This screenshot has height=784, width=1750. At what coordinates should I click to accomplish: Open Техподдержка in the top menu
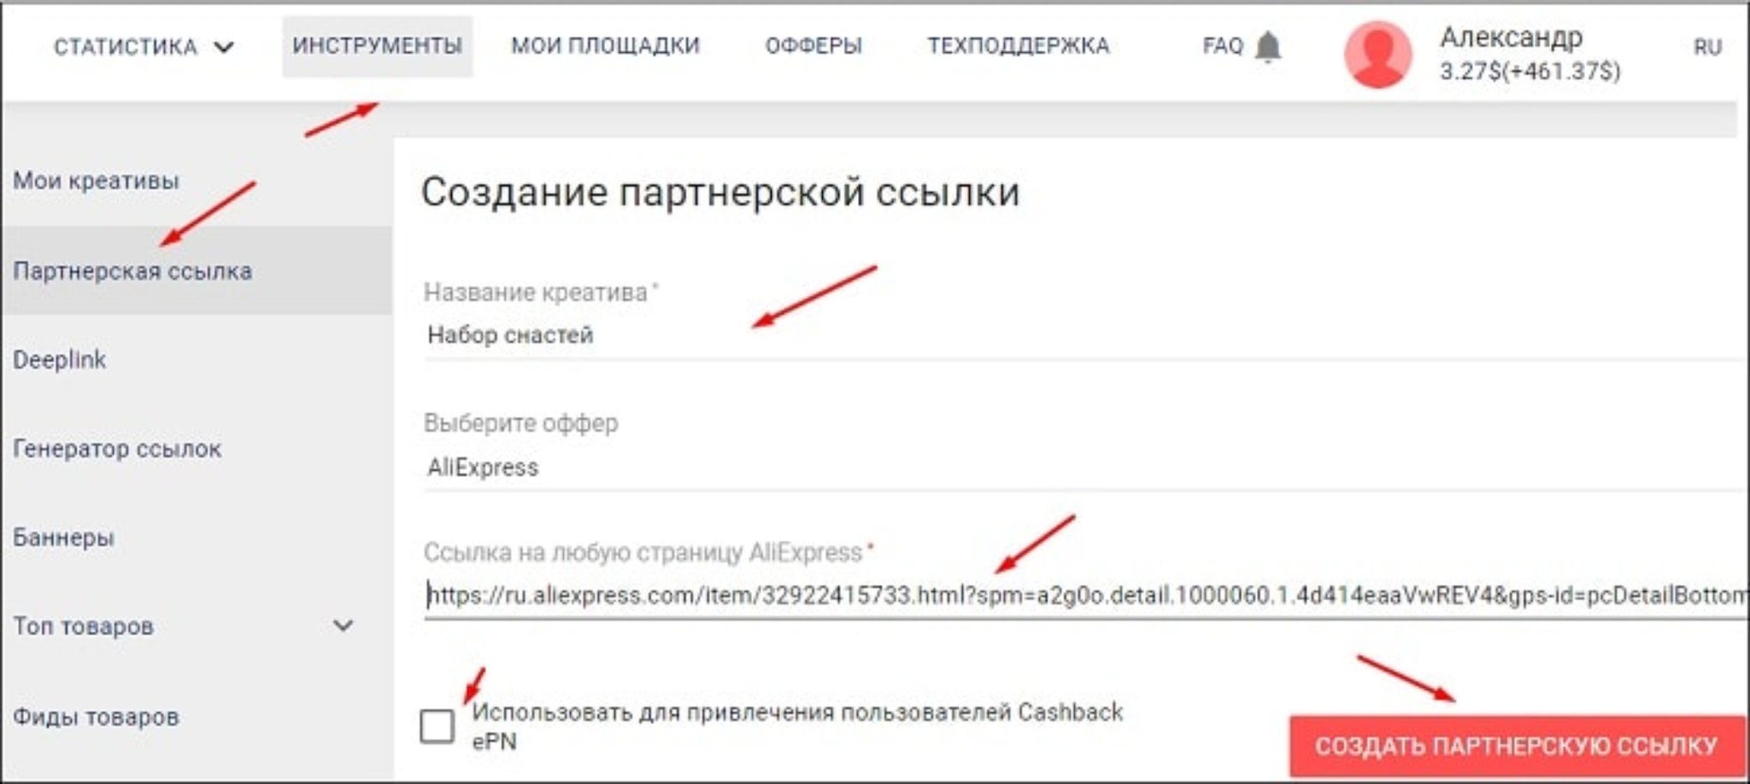(1019, 46)
